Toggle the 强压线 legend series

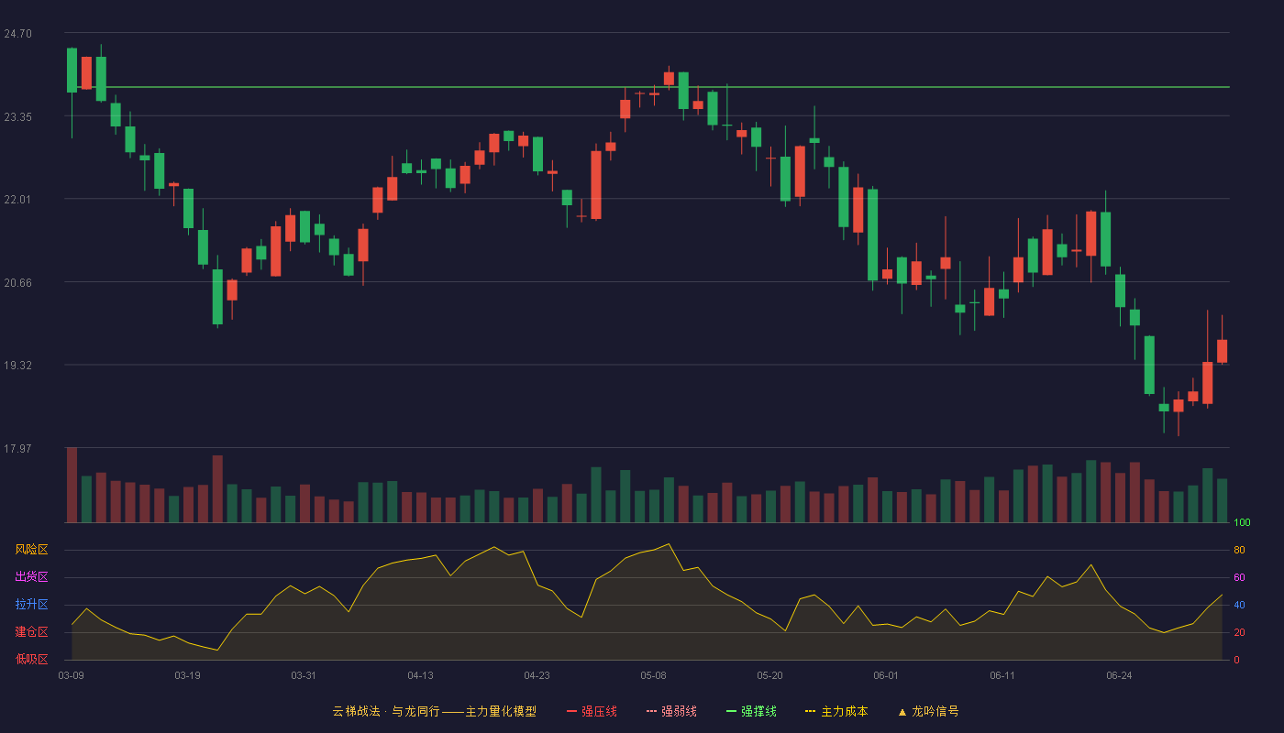pyautogui.click(x=592, y=711)
